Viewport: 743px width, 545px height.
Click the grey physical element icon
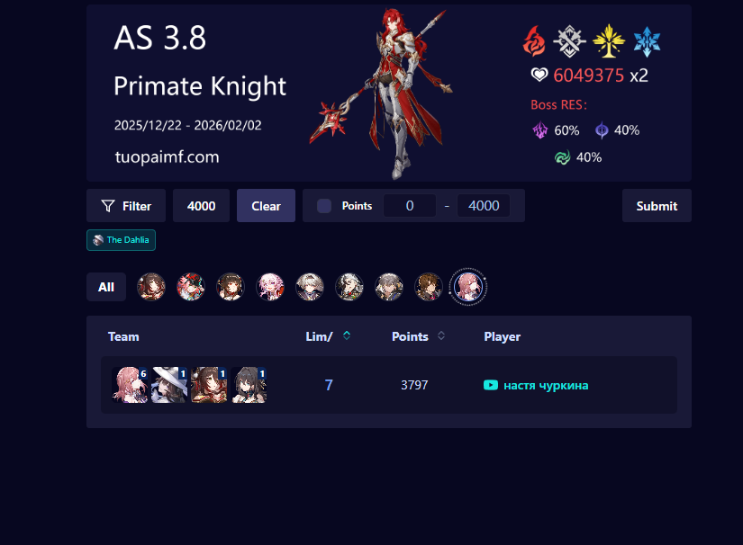pos(569,41)
